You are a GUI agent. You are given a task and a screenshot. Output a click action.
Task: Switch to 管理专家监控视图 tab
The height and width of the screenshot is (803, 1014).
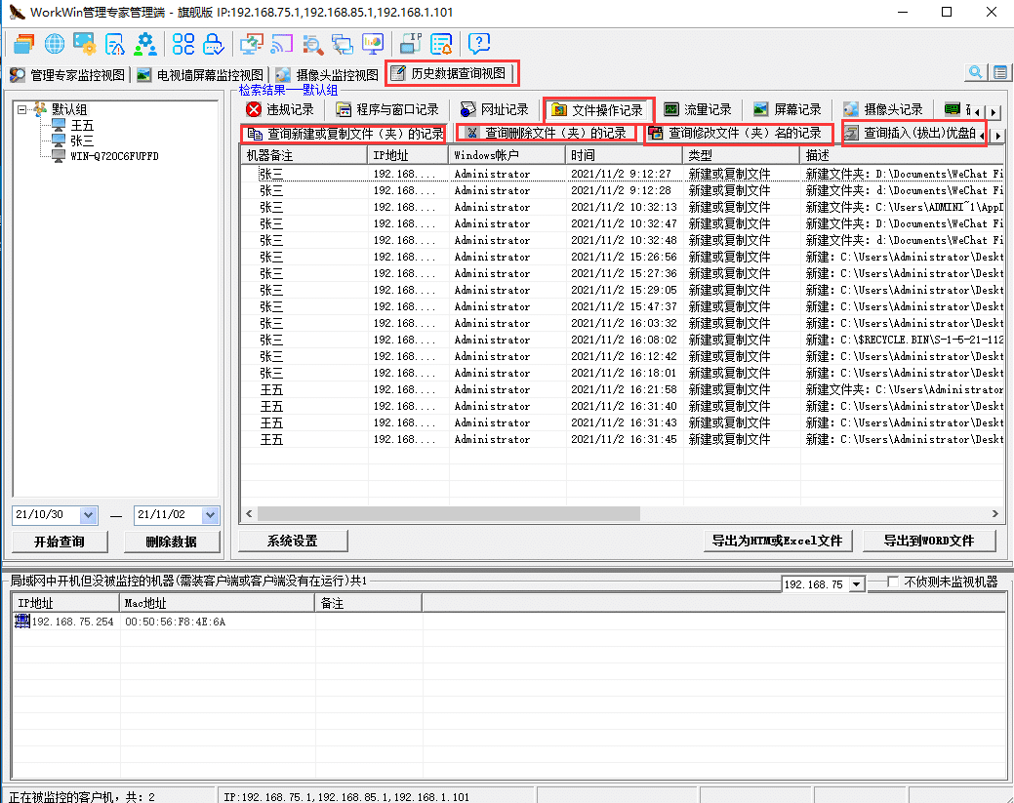(68, 75)
